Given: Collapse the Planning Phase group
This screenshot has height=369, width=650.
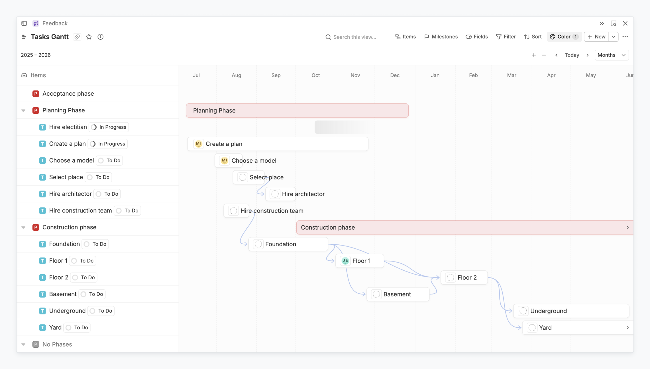Looking at the screenshot, I should [x=23, y=110].
